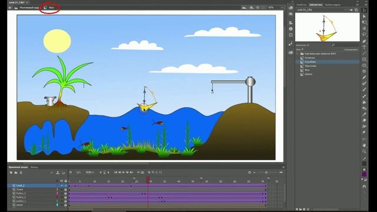The width and height of the screenshot is (377, 212).
Task: Select the Zoom magnifier tool
Action: coord(364,151)
